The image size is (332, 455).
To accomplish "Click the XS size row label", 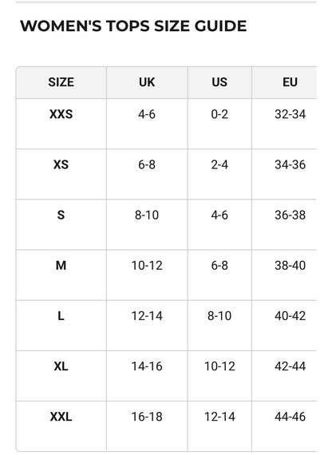I will (61, 164).
